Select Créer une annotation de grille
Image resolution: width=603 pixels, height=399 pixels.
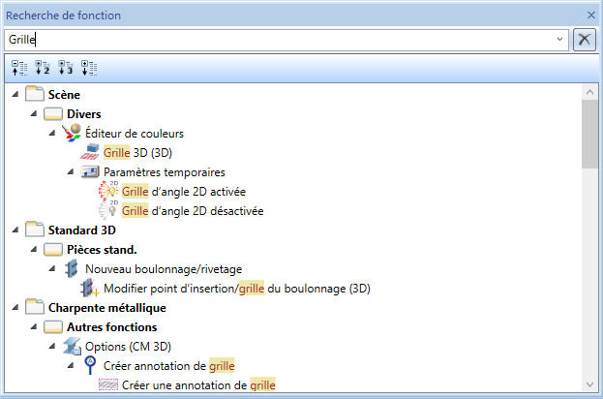pos(198,384)
